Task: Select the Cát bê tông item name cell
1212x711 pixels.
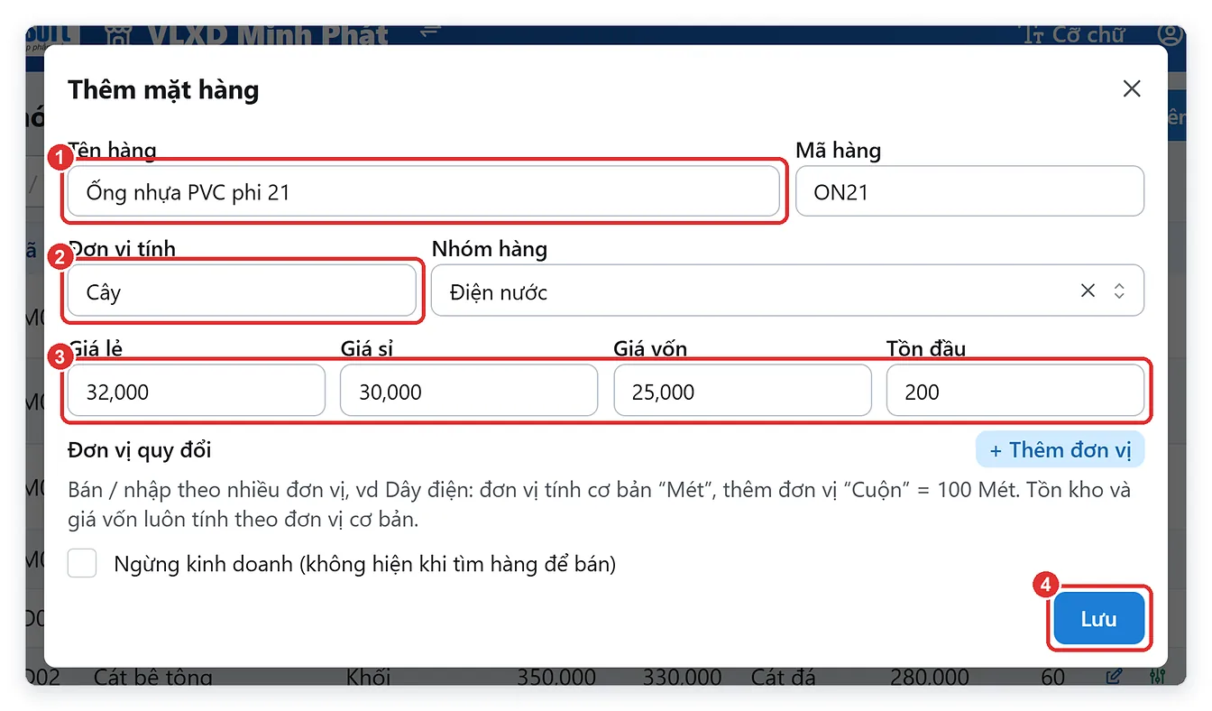Action: pos(152,677)
